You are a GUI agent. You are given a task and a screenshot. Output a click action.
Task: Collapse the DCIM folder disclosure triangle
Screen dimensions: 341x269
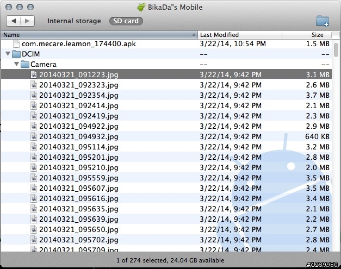(x=8, y=54)
